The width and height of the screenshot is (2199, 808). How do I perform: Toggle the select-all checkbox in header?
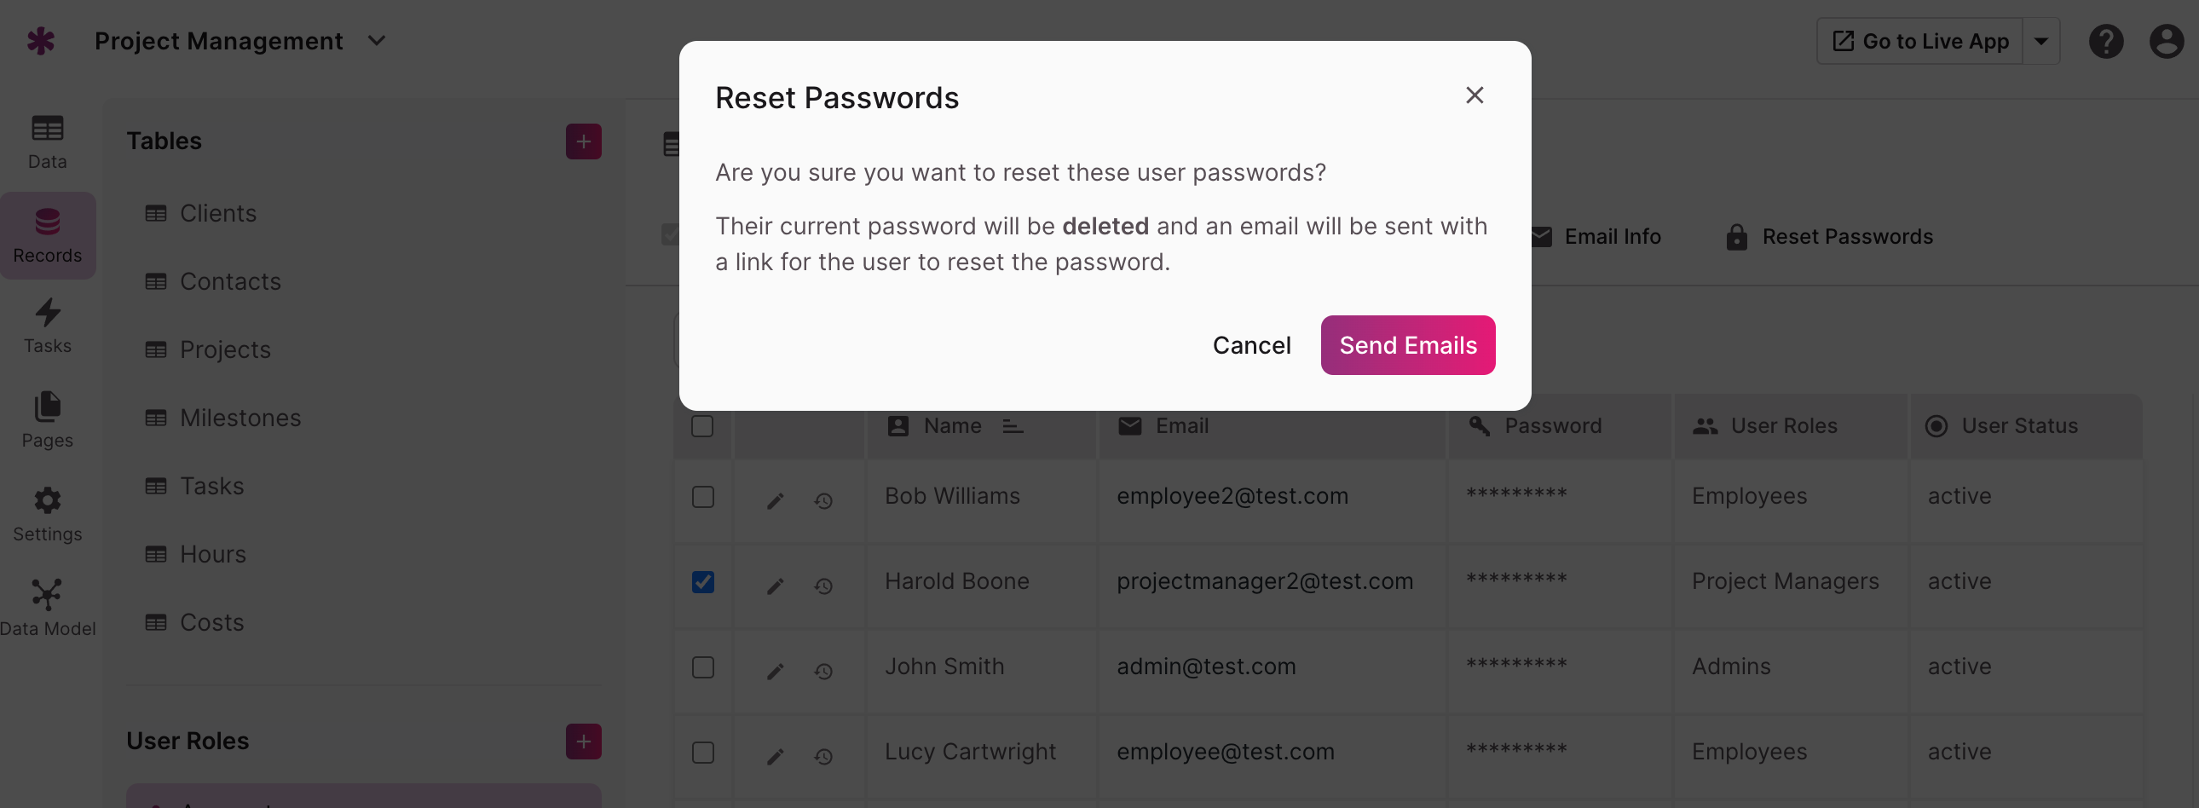click(701, 426)
